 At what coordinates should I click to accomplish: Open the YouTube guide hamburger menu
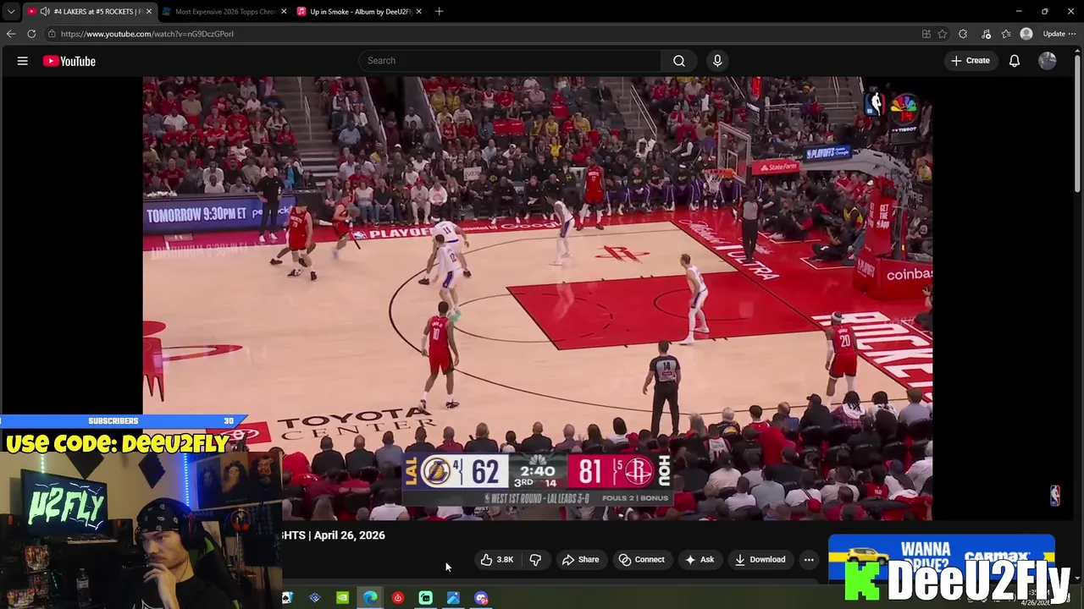23,61
